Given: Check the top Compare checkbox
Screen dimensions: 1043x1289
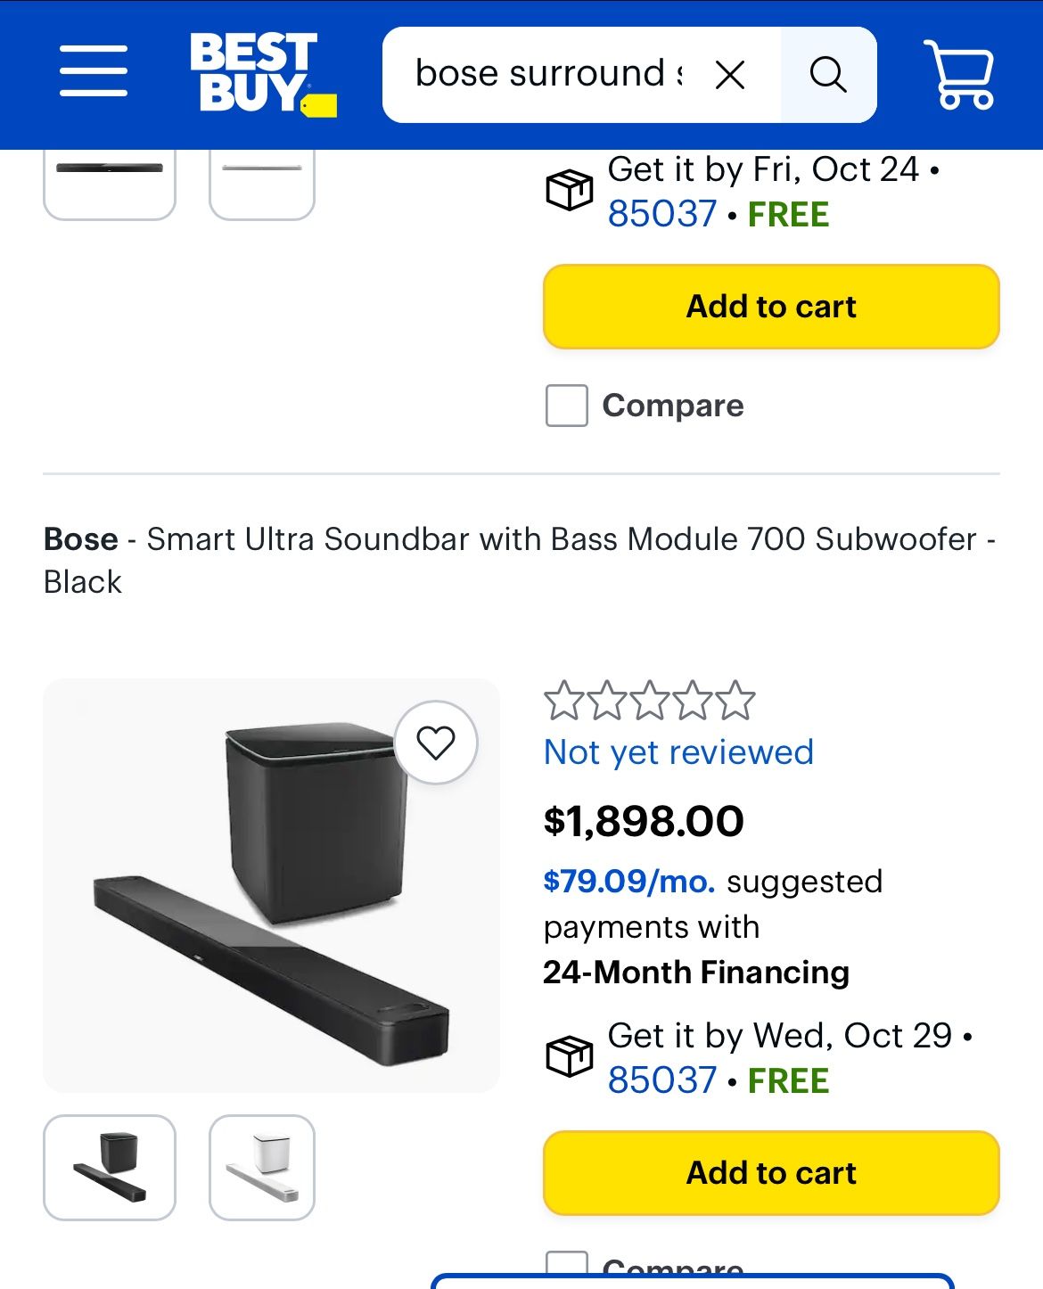Looking at the screenshot, I should tap(568, 406).
